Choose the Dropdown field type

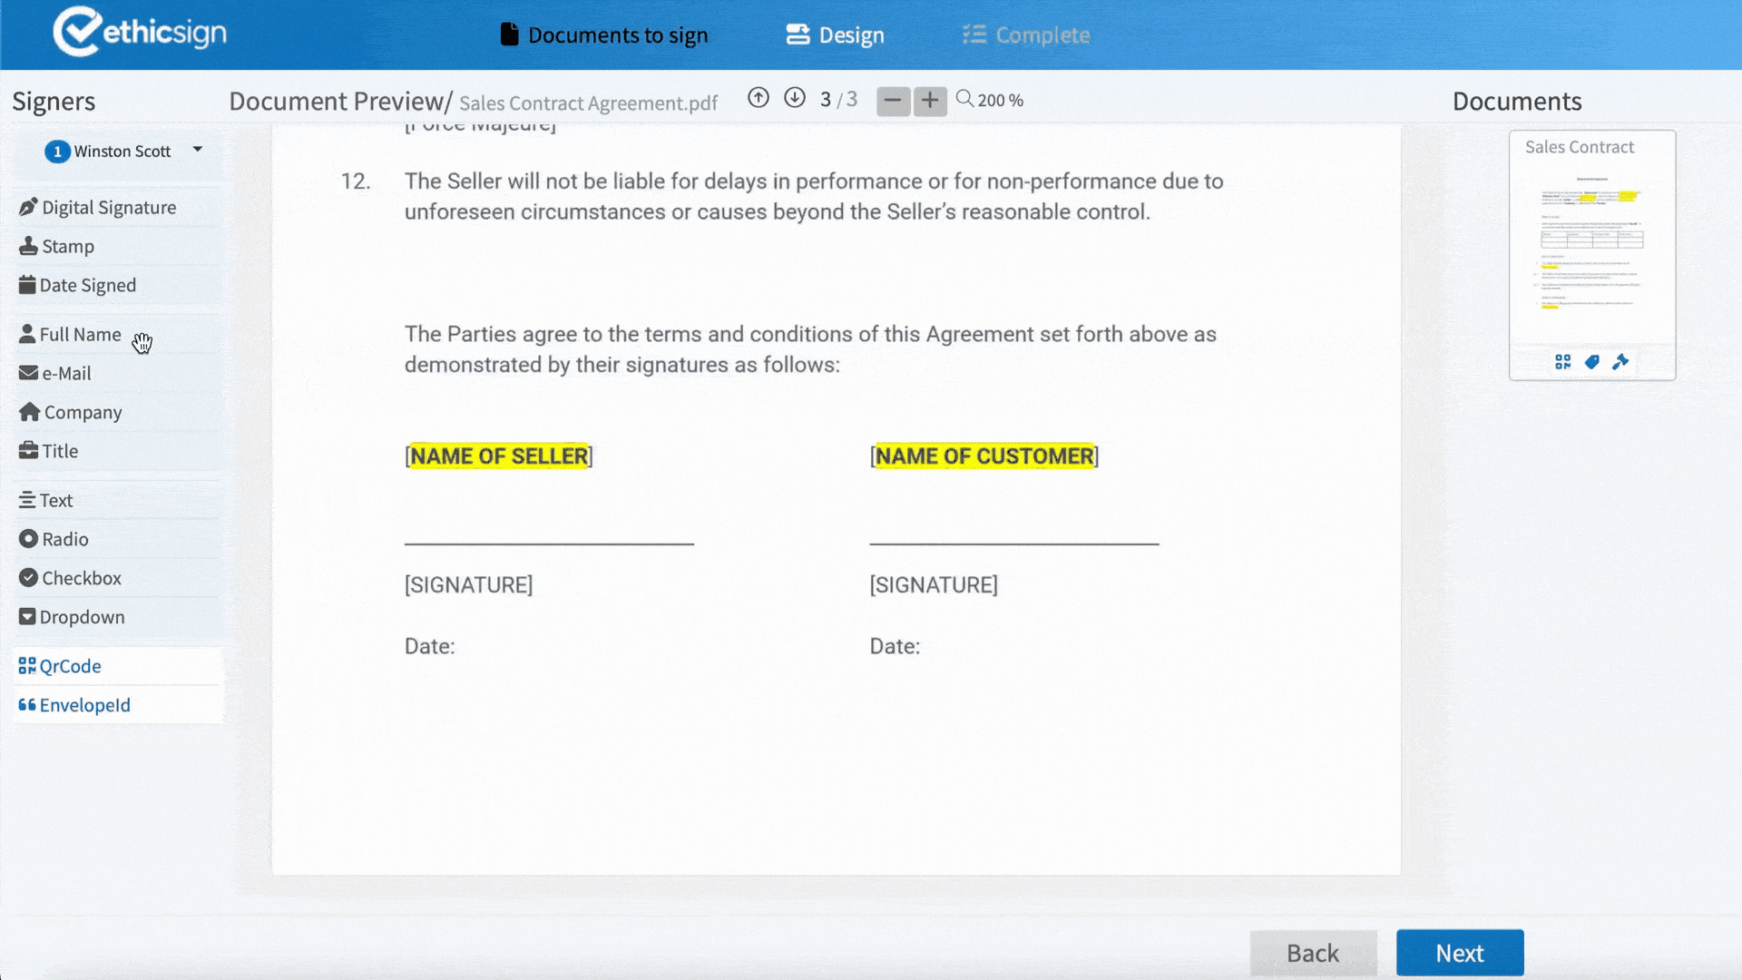coord(73,618)
